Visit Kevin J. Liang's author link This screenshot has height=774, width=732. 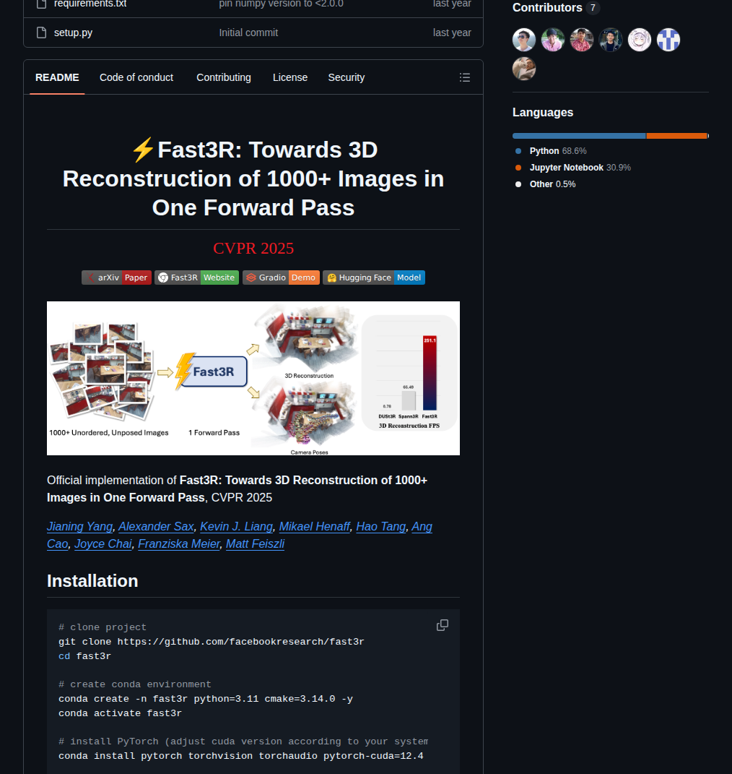click(x=236, y=527)
